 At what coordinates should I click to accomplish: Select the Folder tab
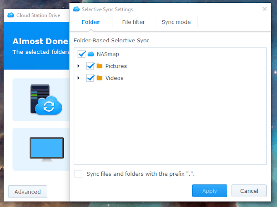[91, 22]
